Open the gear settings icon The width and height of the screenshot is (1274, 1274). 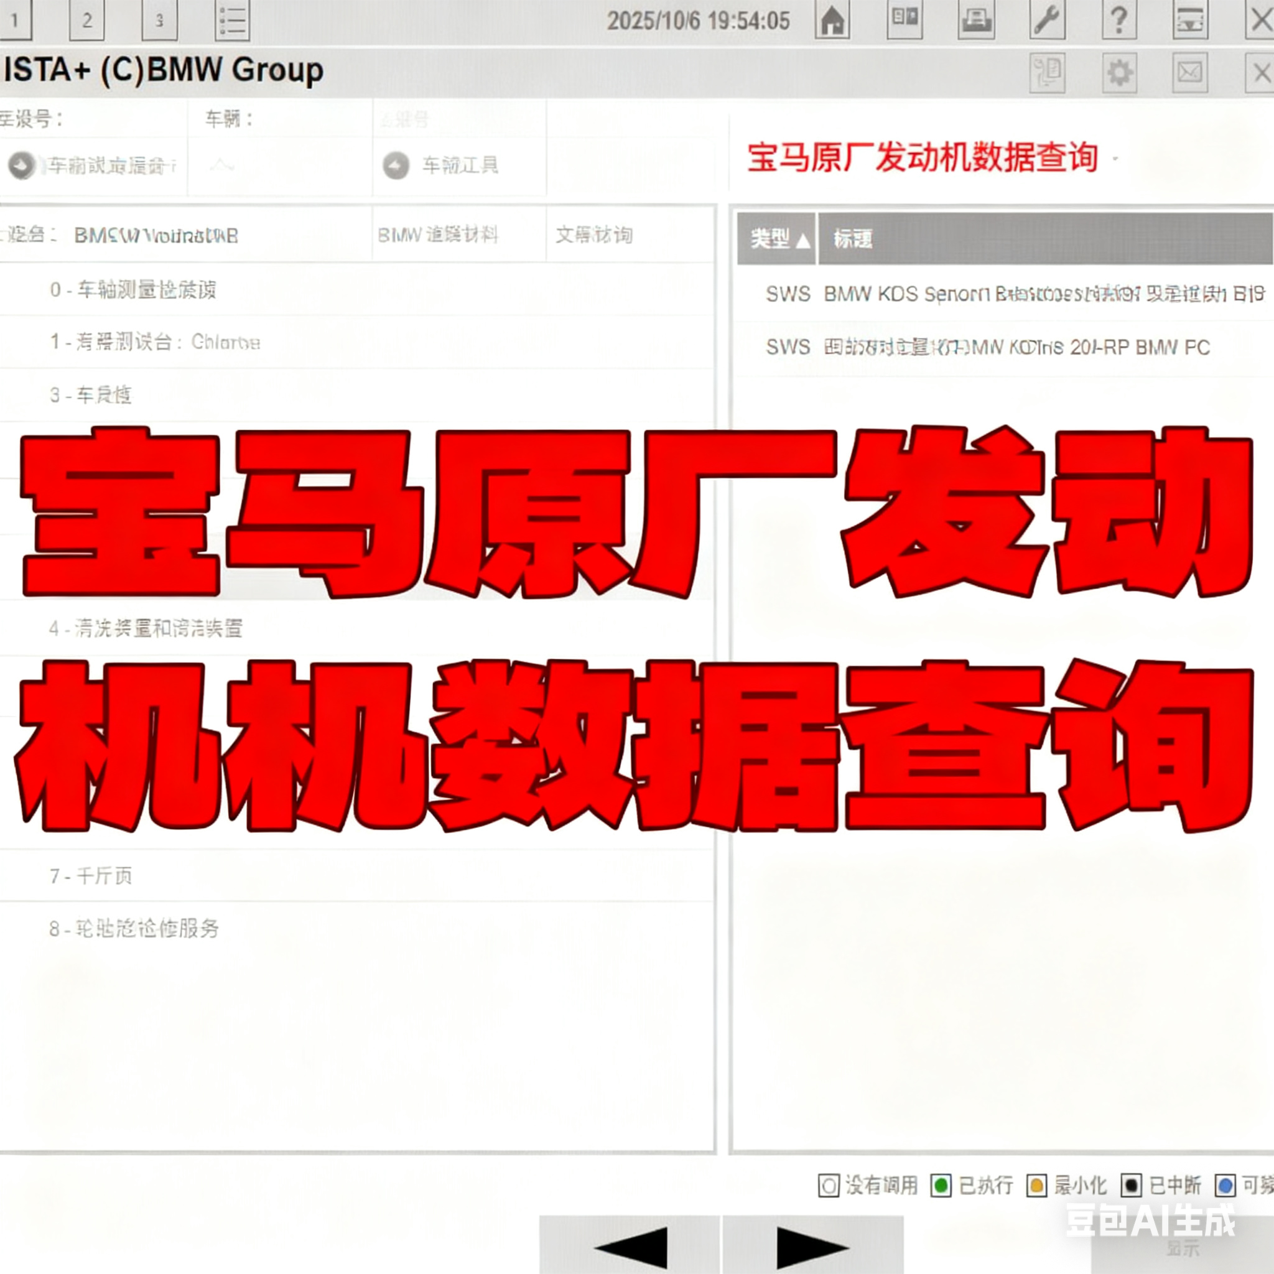1119,73
